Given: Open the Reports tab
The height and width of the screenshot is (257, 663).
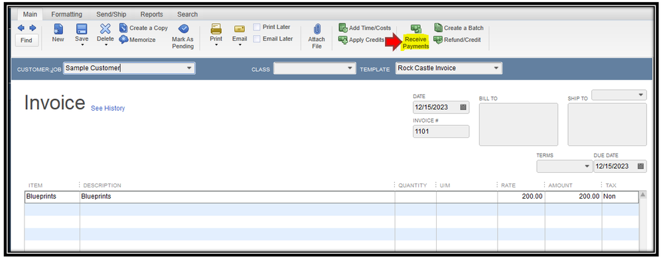Looking at the screenshot, I should [152, 15].
